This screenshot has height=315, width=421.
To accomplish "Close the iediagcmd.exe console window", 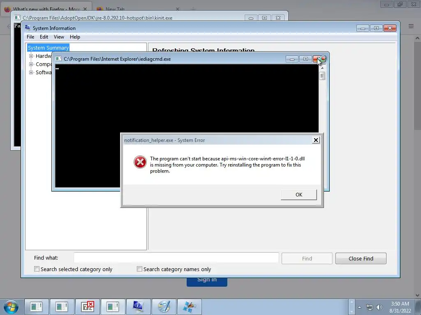I will point(319,59).
